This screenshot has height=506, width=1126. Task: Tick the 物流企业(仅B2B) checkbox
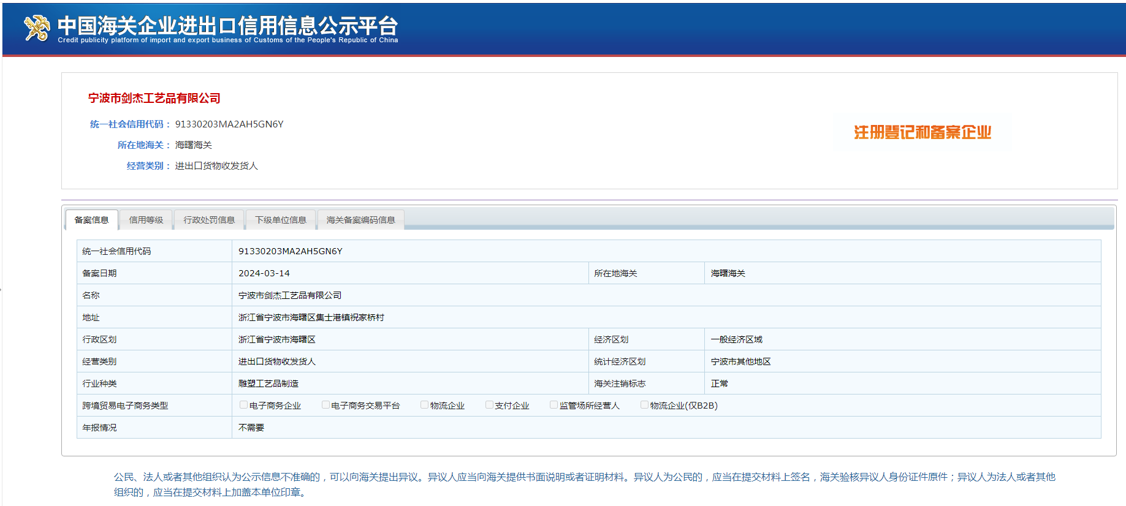(x=644, y=405)
